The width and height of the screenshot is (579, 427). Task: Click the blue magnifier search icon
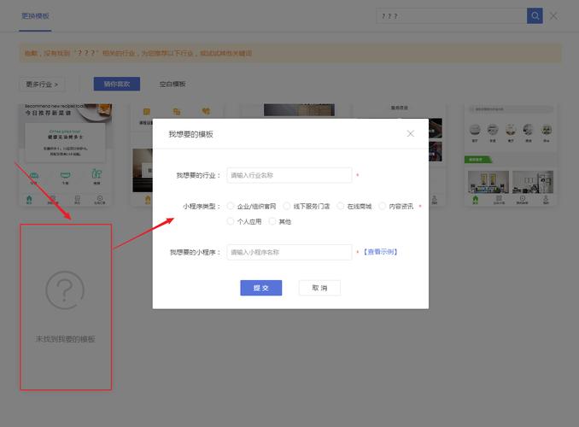pyautogui.click(x=535, y=16)
